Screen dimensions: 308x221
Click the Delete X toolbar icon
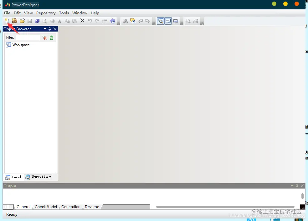click(82, 21)
